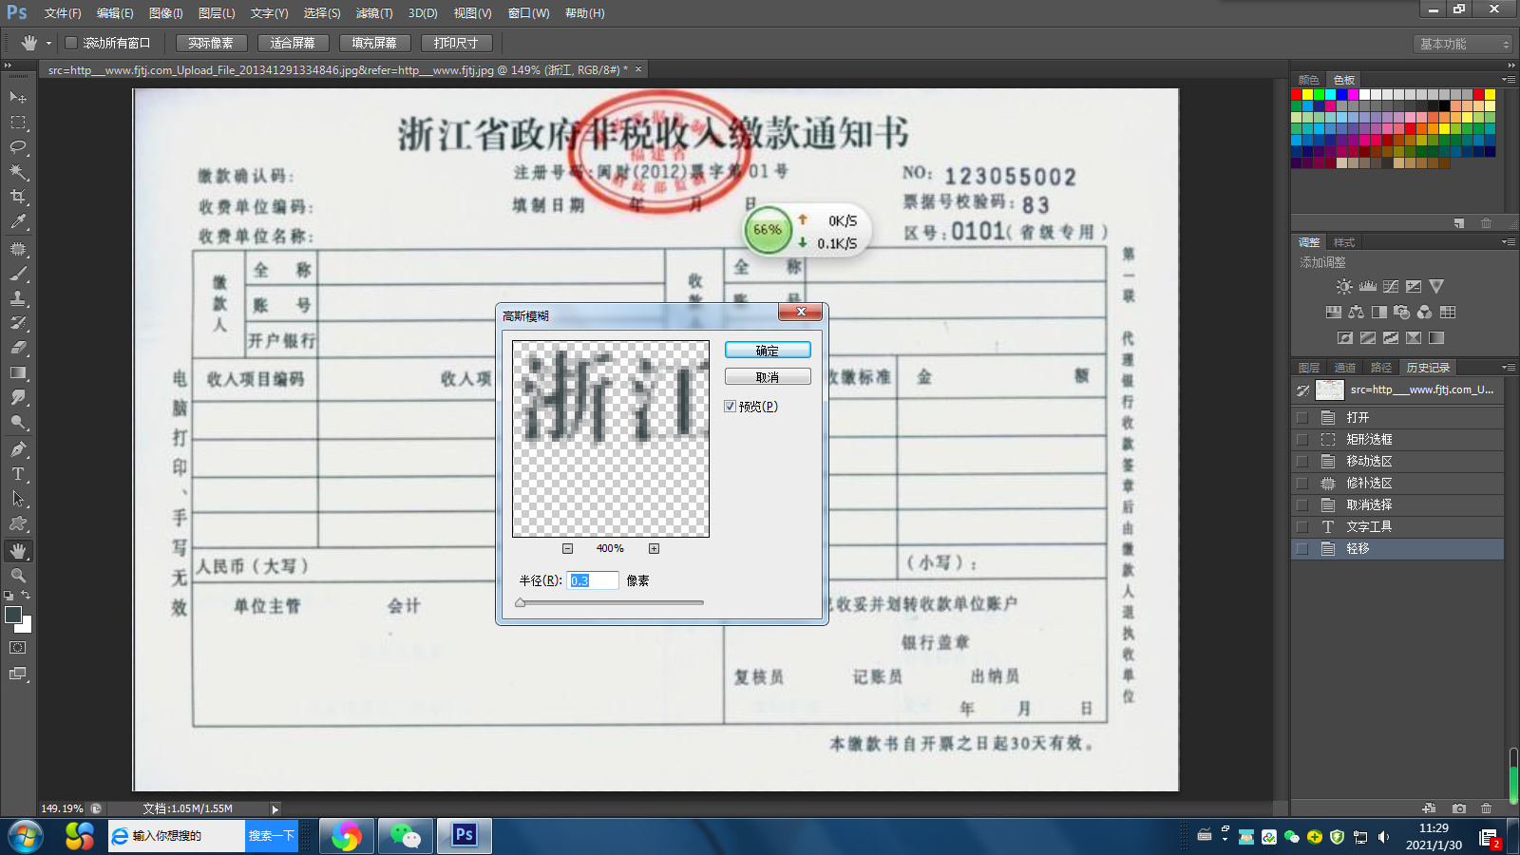Set history brush source for 取消选择 state
Image resolution: width=1520 pixels, height=855 pixels.
point(1302,505)
